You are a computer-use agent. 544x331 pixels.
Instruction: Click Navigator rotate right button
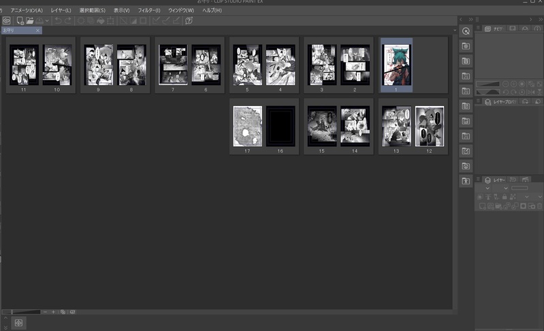[514, 92]
